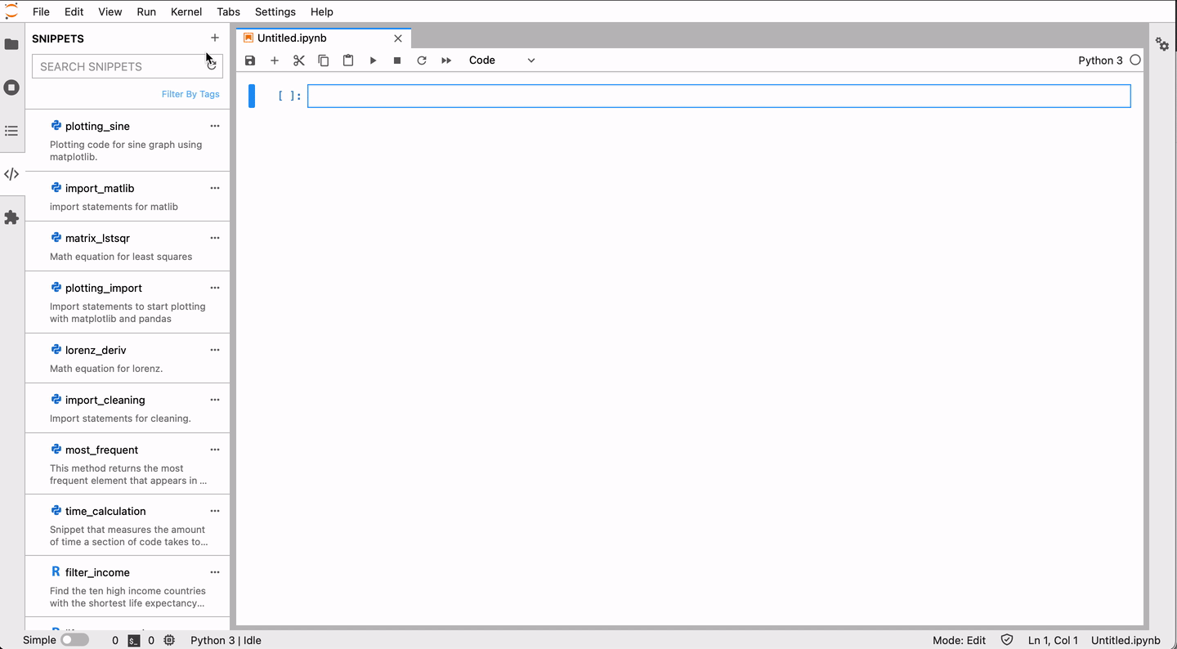This screenshot has height=649, width=1177.
Task: Click the blue cell collapser bar
Action: pos(252,96)
